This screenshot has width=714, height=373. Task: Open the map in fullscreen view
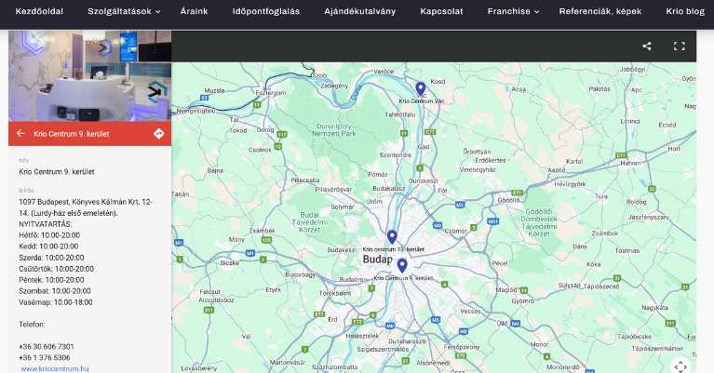(x=679, y=46)
